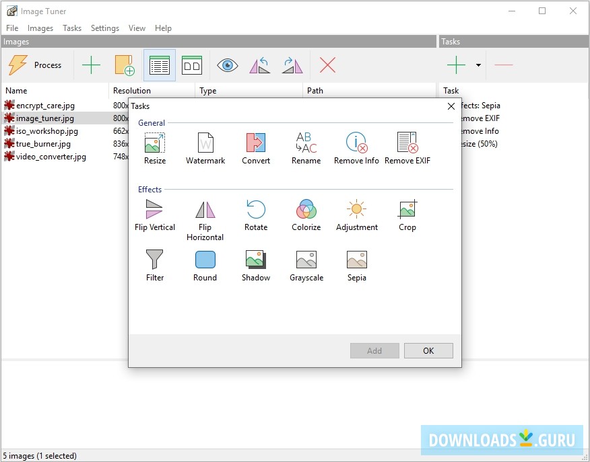Close the Tasks dialog

pos(451,106)
